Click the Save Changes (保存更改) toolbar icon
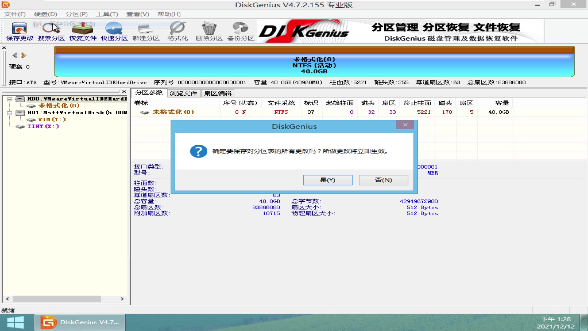588x331 pixels. pyautogui.click(x=20, y=31)
